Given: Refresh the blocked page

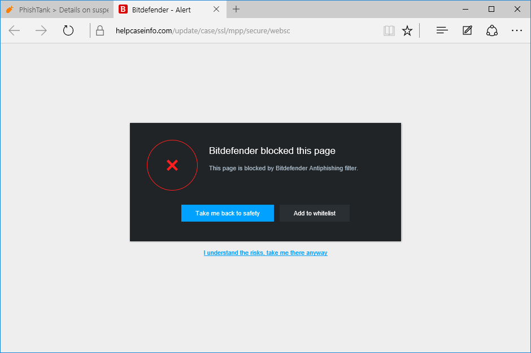Looking at the screenshot, I should (x=68, y=30).
